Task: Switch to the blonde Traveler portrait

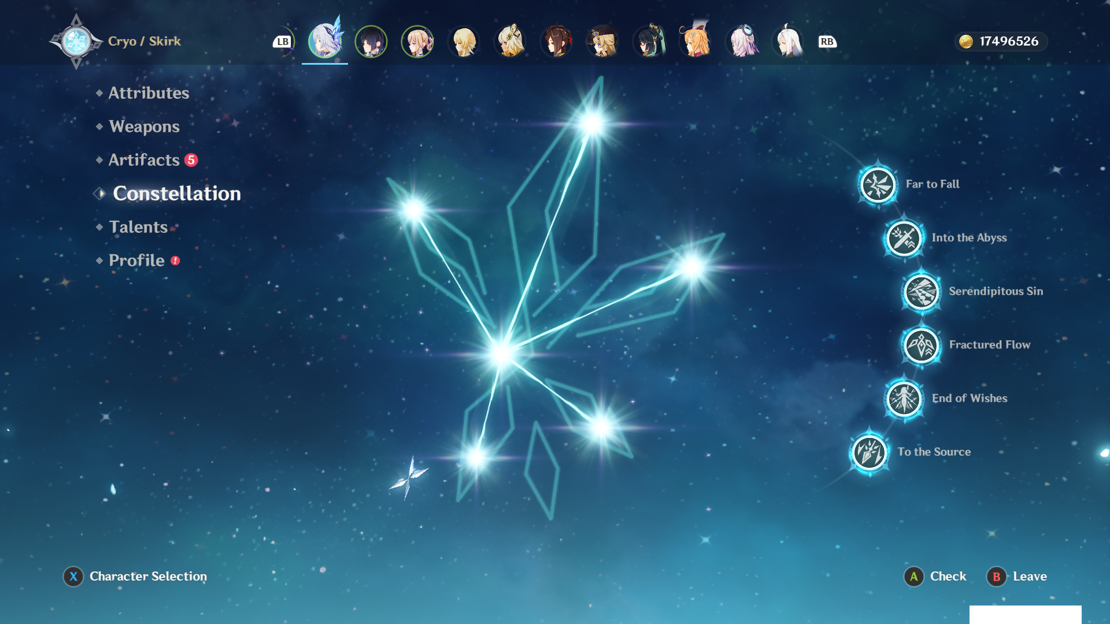Action: point(464,42)
